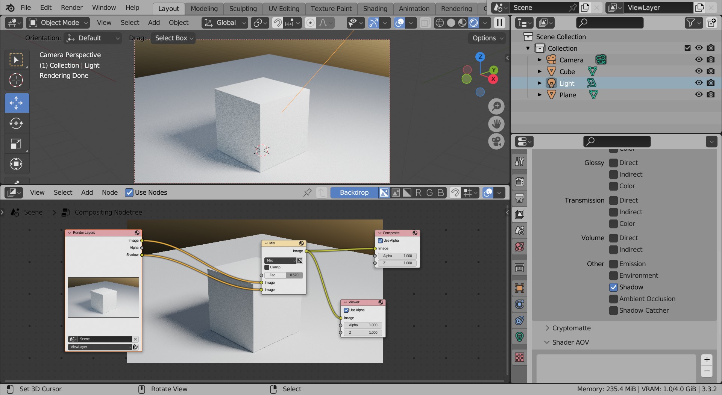
Task: Activate the Transform tool
Action: pyautogui.click(x=16, y=164)
